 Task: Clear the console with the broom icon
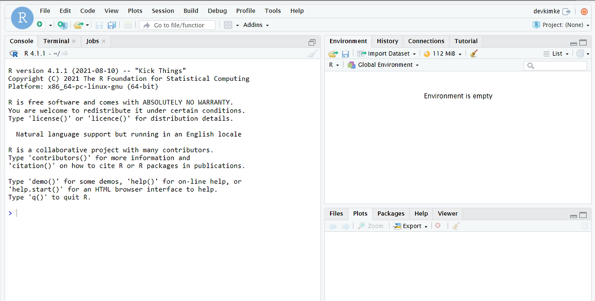click(x=312, y=53)
